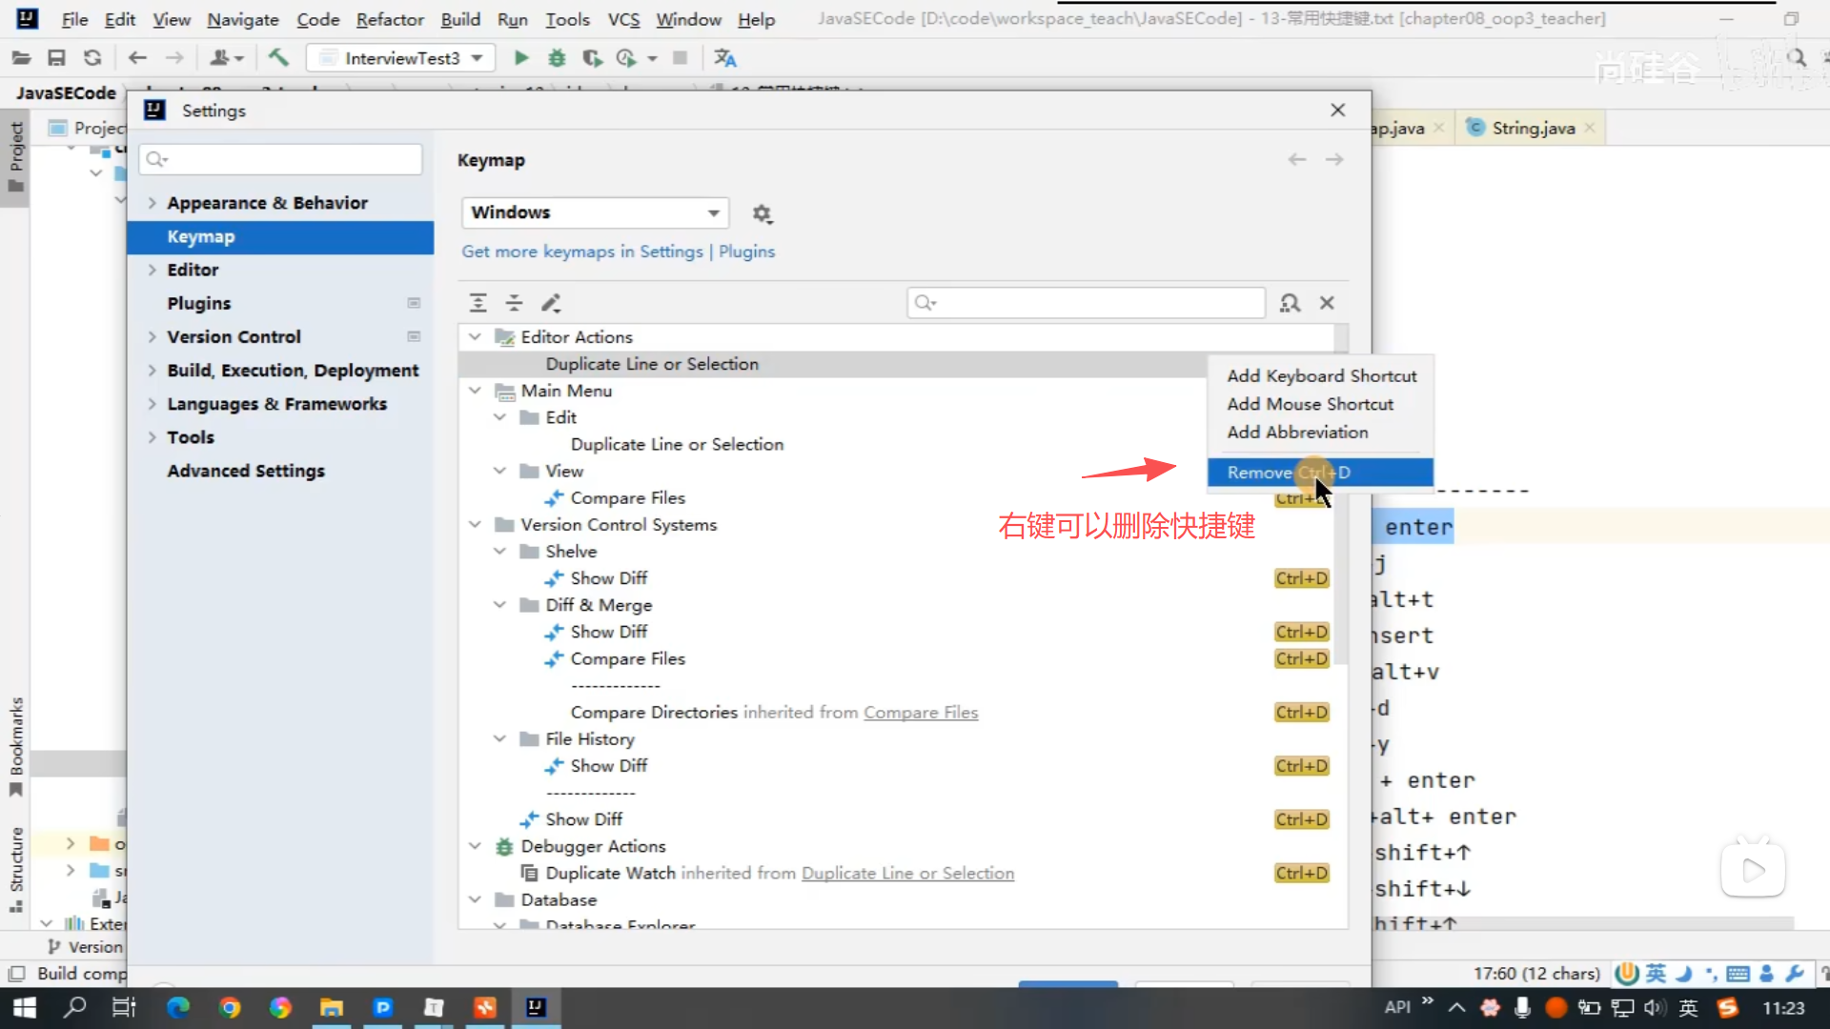
Task: Open the InterviewTest3 run configuration dropdown
Action: pyautogui.click(x=401, y=58)
